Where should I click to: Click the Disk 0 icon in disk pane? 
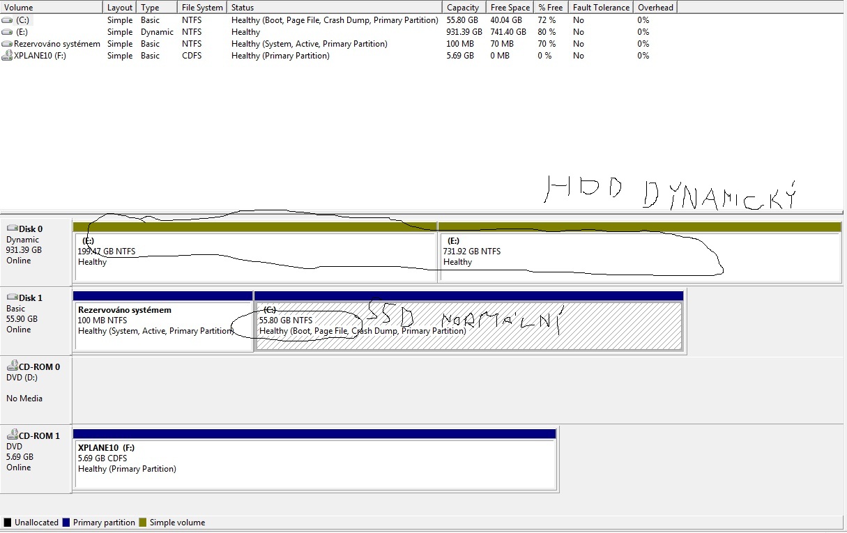(12, 229)
